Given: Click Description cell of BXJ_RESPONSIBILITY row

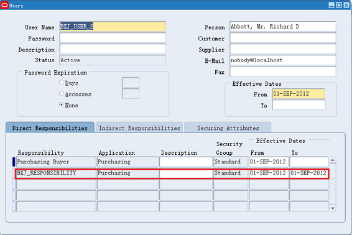Looking at the screenshot, I should point(186,173).
